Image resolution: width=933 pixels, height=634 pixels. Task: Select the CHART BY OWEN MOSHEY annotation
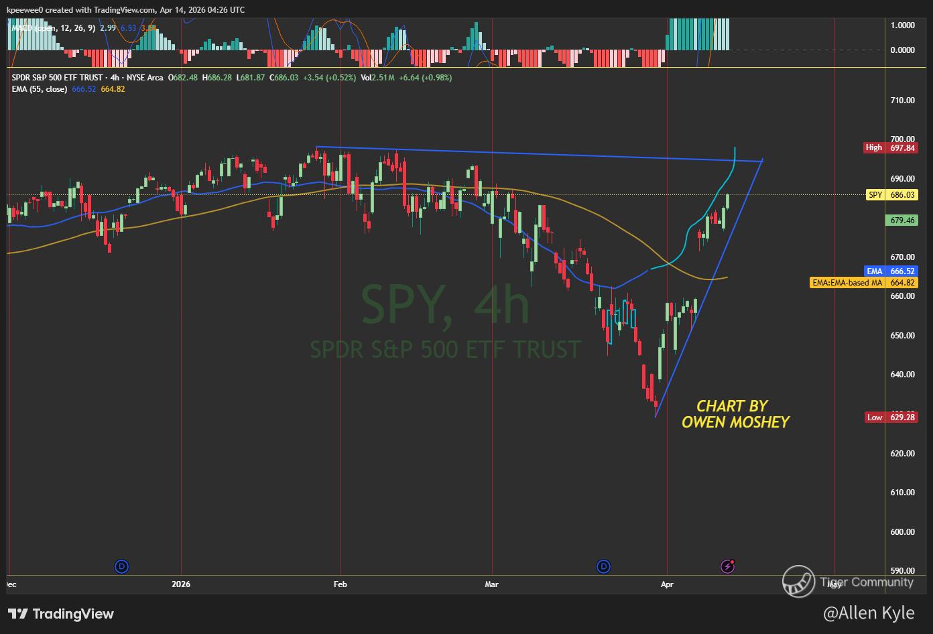(x=735, y=414)
